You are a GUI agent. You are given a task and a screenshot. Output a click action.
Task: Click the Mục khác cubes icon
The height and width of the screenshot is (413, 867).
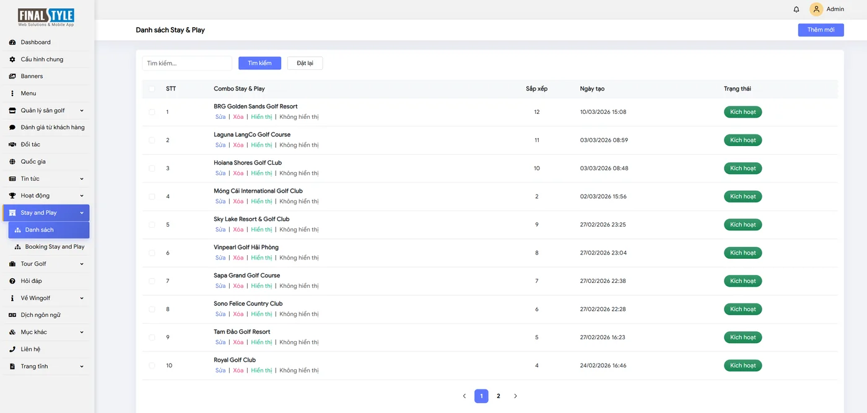[12, 332]
